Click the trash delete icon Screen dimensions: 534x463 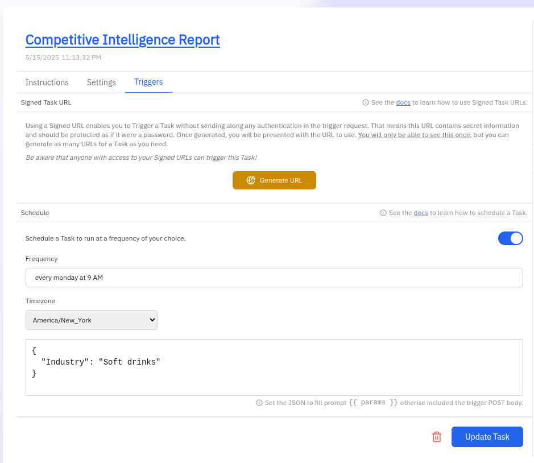pos(437,437)
